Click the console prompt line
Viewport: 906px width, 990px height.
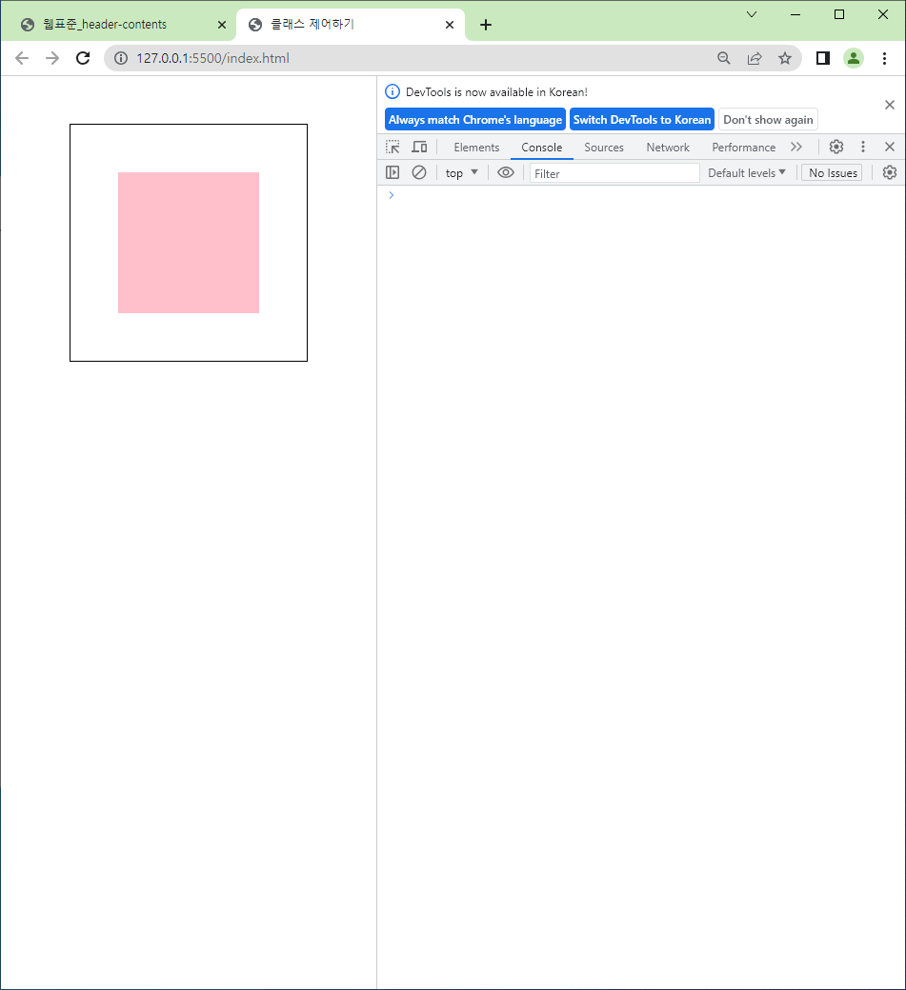pos(641,195)
